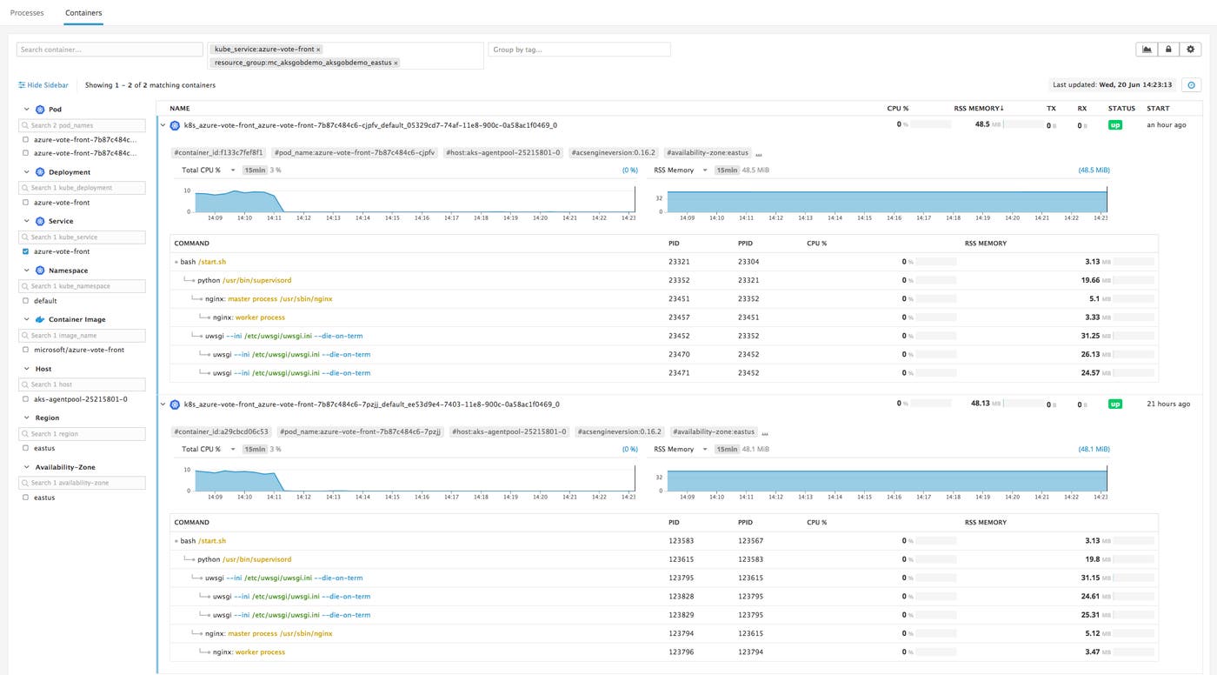The image size is (1217, 675).
Task: Click the clock icon beside Last updated
Action: (x=1192, y=85)
